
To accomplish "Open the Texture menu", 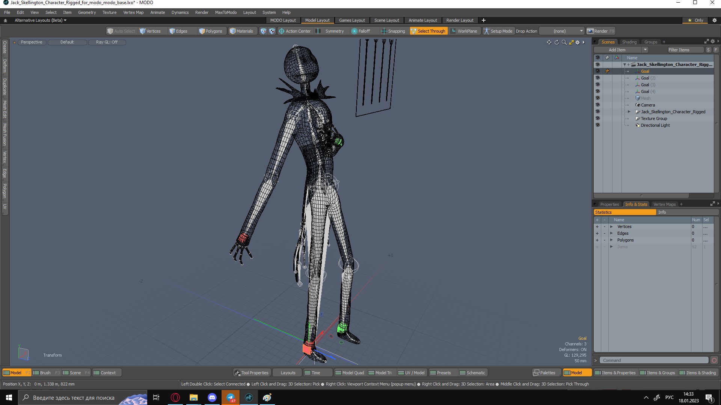I will [109, 12].
